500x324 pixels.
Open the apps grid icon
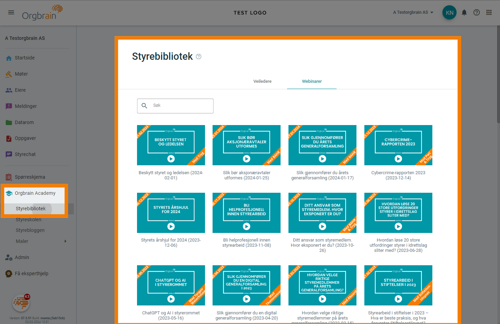(x=489, y=13)
